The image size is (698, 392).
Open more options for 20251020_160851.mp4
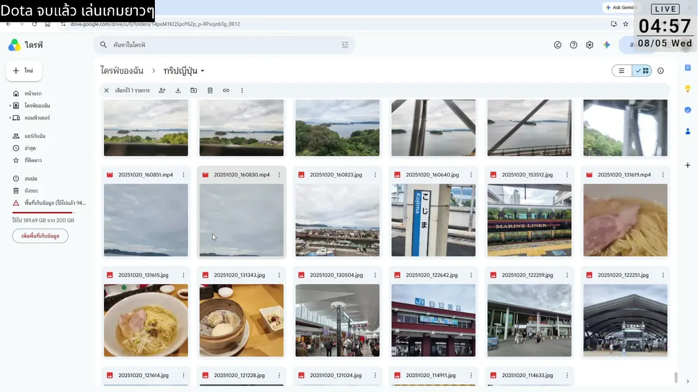[x=183, y=175]
